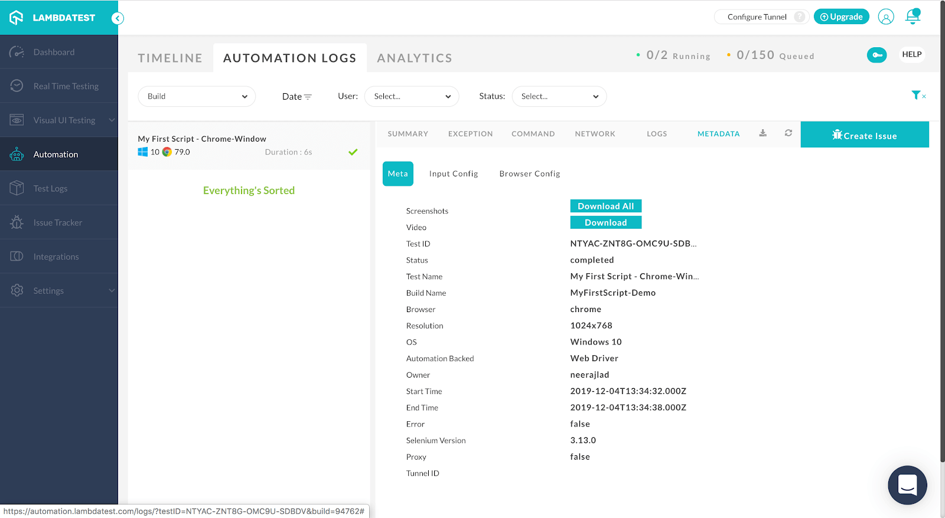Switch to the Timeline tab
Screen dimensions: 945x518
(170, 58)
